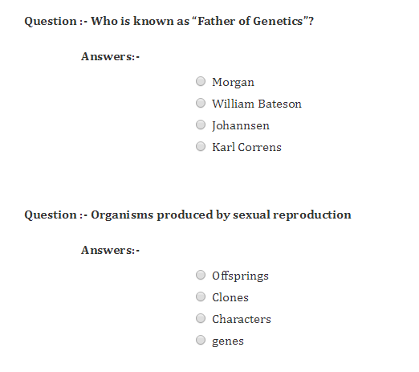Viewport: 419px width, 372px height.
Task: Click the Morgan answer label text
Action: tap(233, 83)
